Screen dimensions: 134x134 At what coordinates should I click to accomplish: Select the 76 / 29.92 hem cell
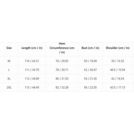click(62, 61)
